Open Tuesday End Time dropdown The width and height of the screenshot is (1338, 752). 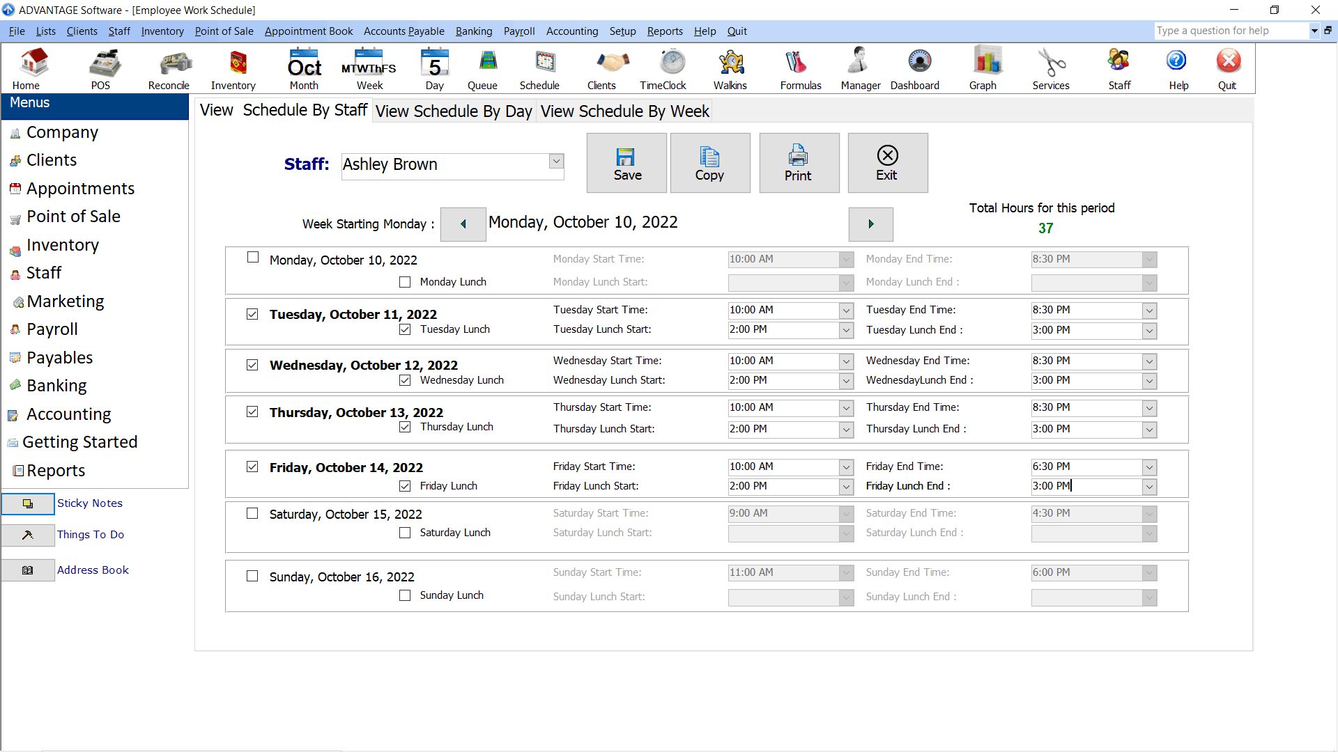pyautogui.click(x=1149, y=311)
